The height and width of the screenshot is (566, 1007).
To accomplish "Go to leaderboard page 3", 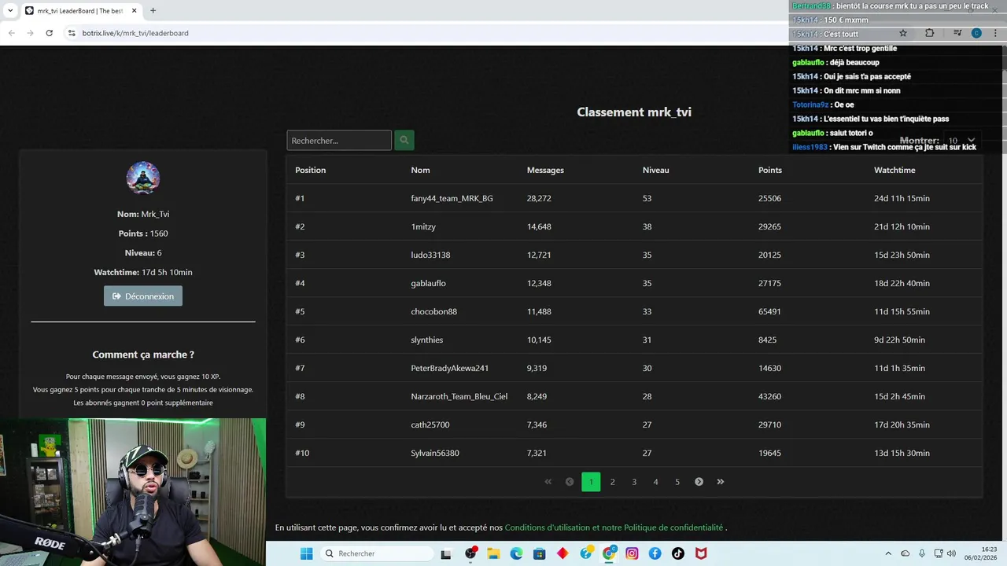I will [x=634, y=482].
